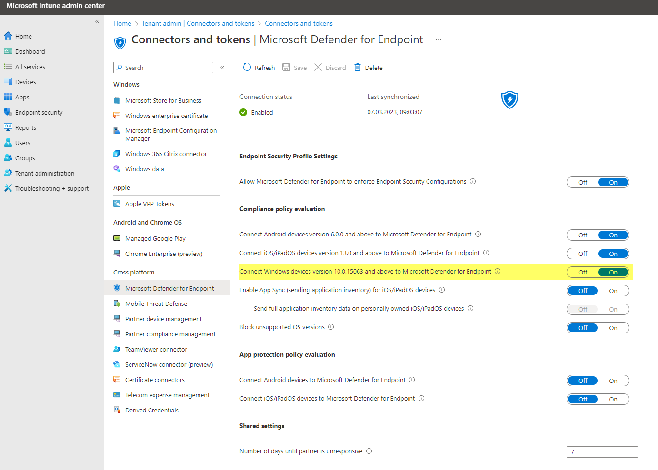
Task: Click the Endpoint security shield icon
Action: [x=8, y=112]
